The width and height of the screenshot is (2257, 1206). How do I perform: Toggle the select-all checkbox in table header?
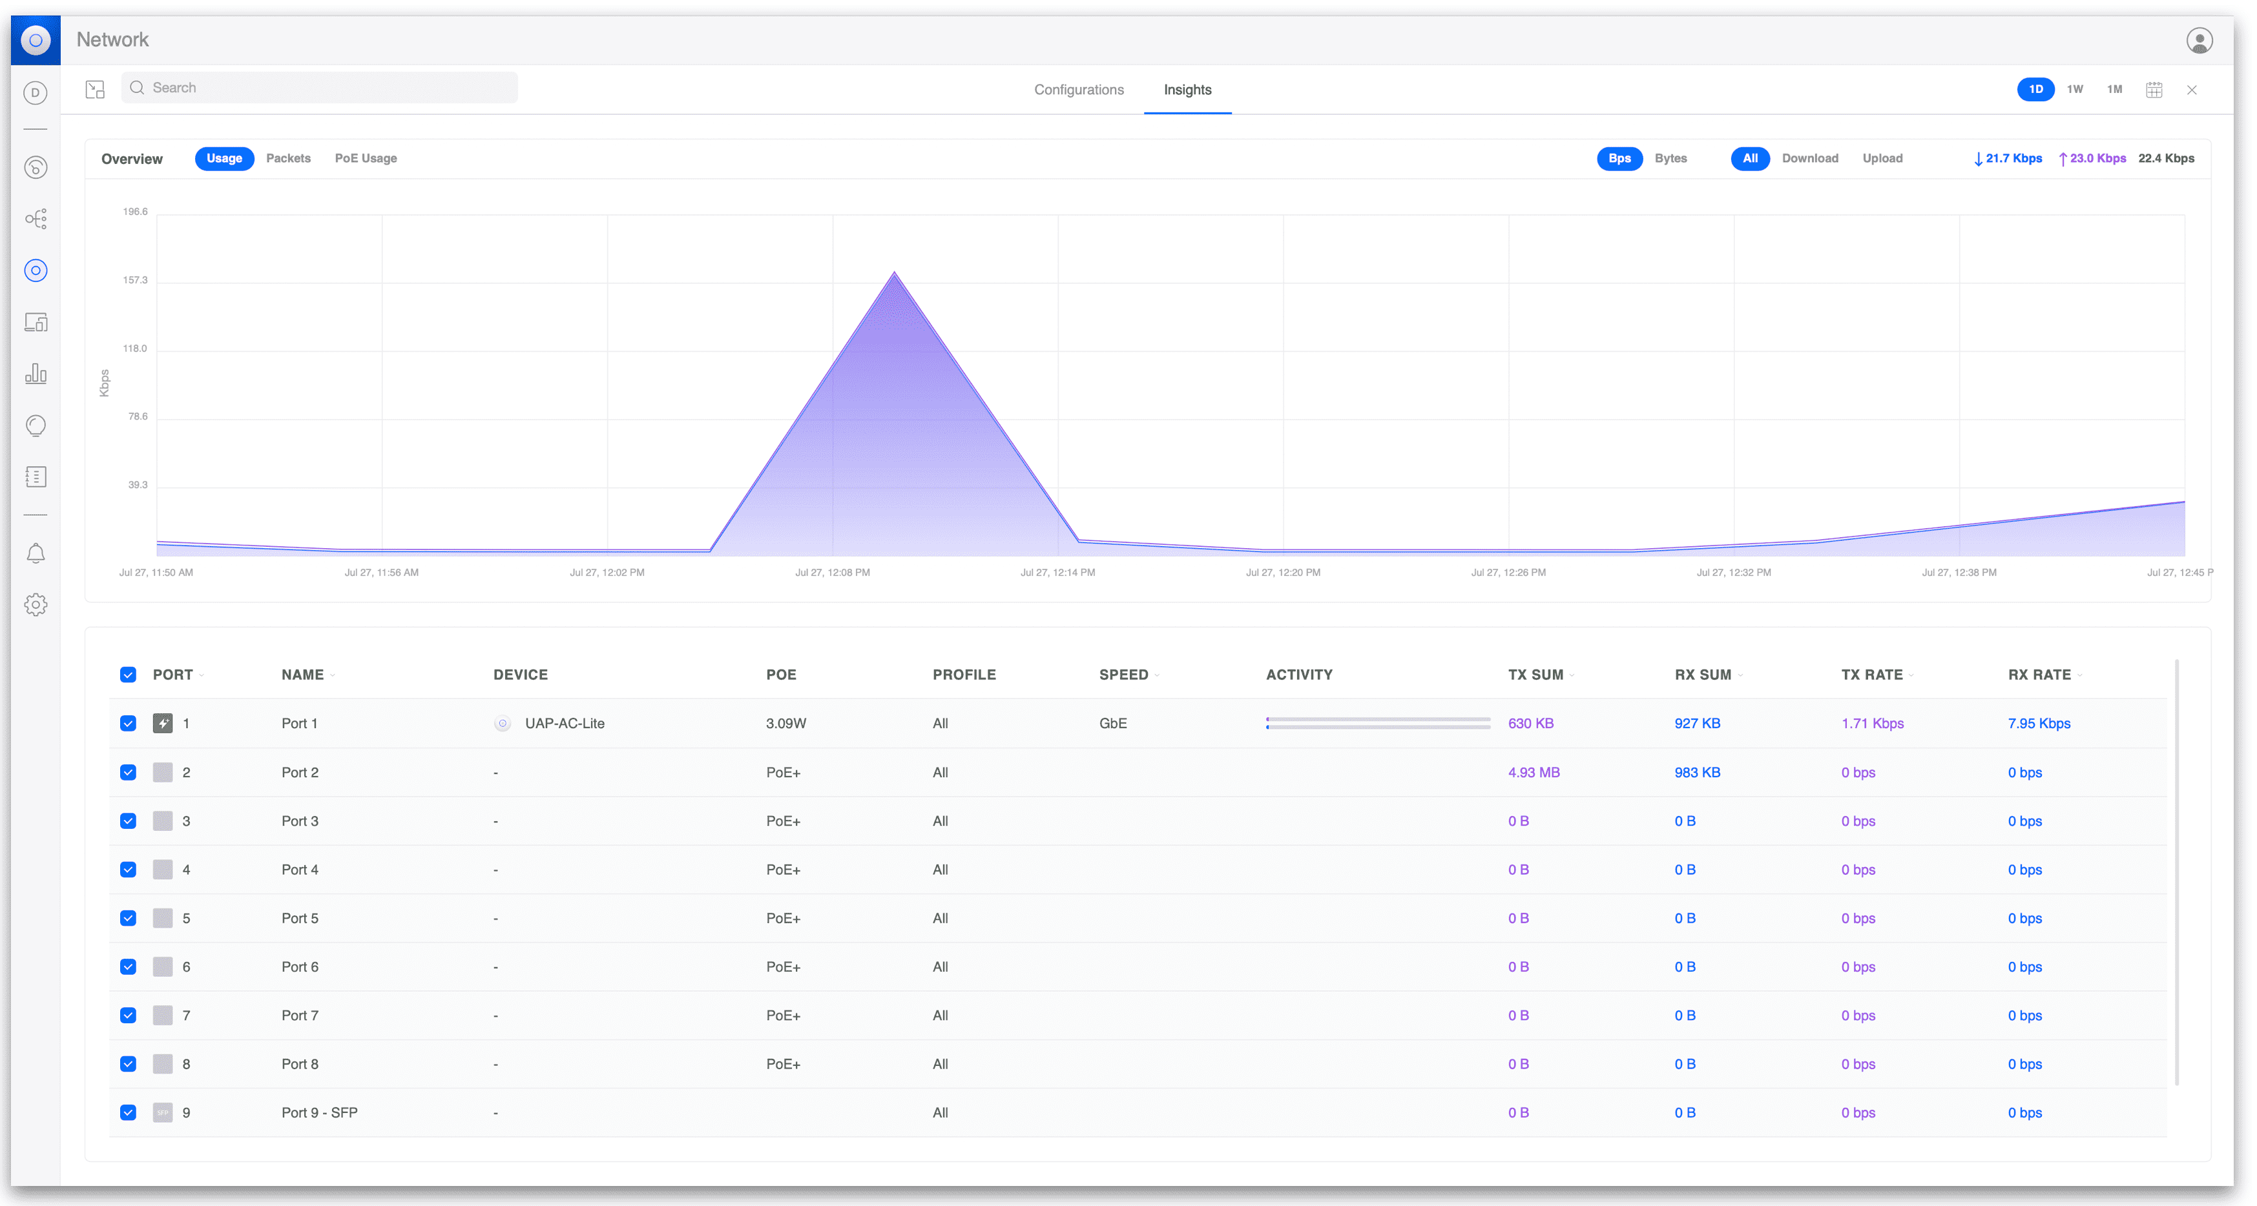point(128,675)
